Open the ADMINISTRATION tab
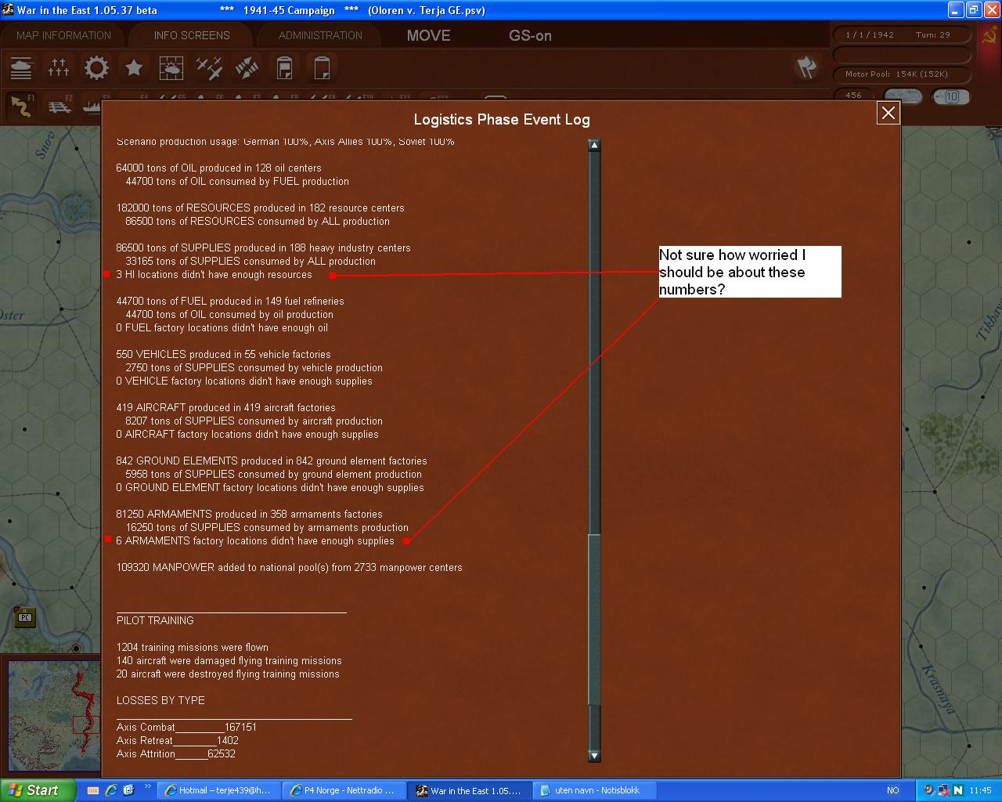The width and height of the screenshot is (1002, 802). [320, 35]
